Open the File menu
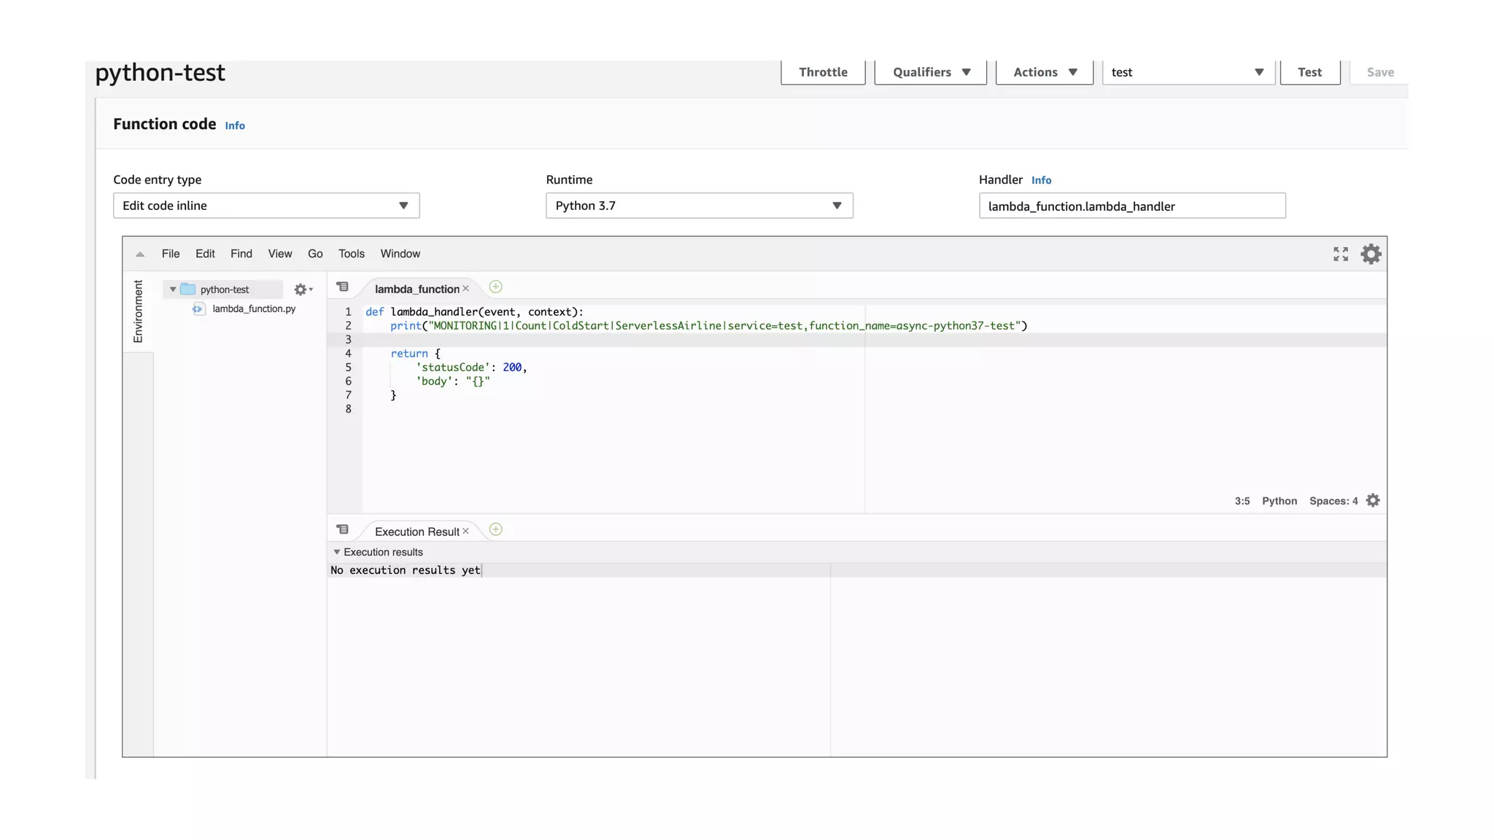This screenshot has height=840, width=1494. [171, 254]
